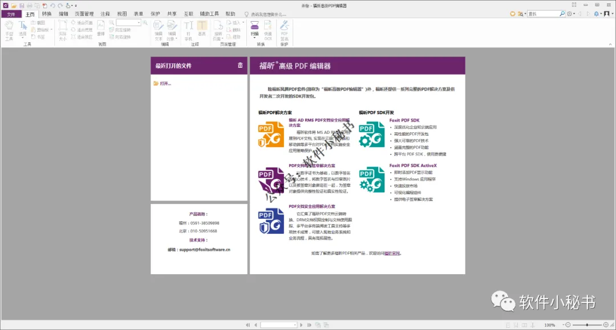Click the zoom-in magnifier beside zoom box

click(x=145, y=23)
